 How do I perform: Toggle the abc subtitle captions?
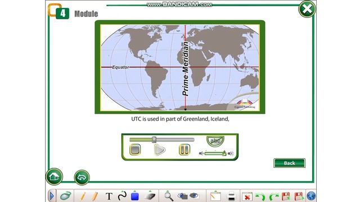pos(215,141)
